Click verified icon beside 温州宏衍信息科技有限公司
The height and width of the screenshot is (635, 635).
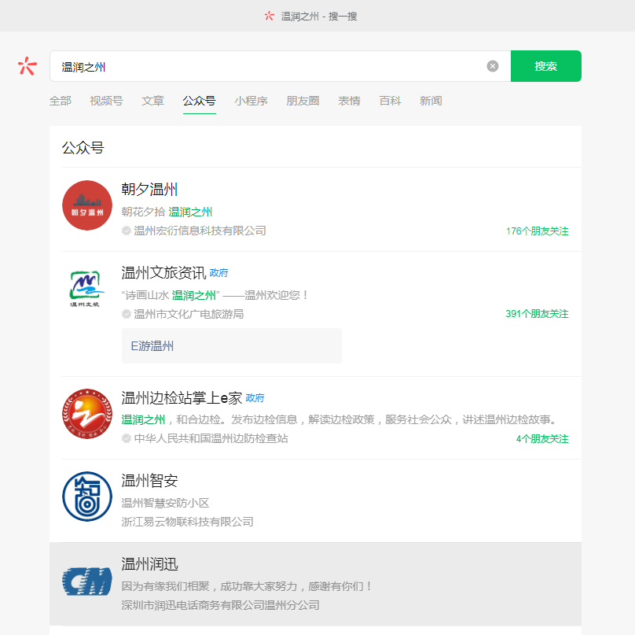pos(127,231)
